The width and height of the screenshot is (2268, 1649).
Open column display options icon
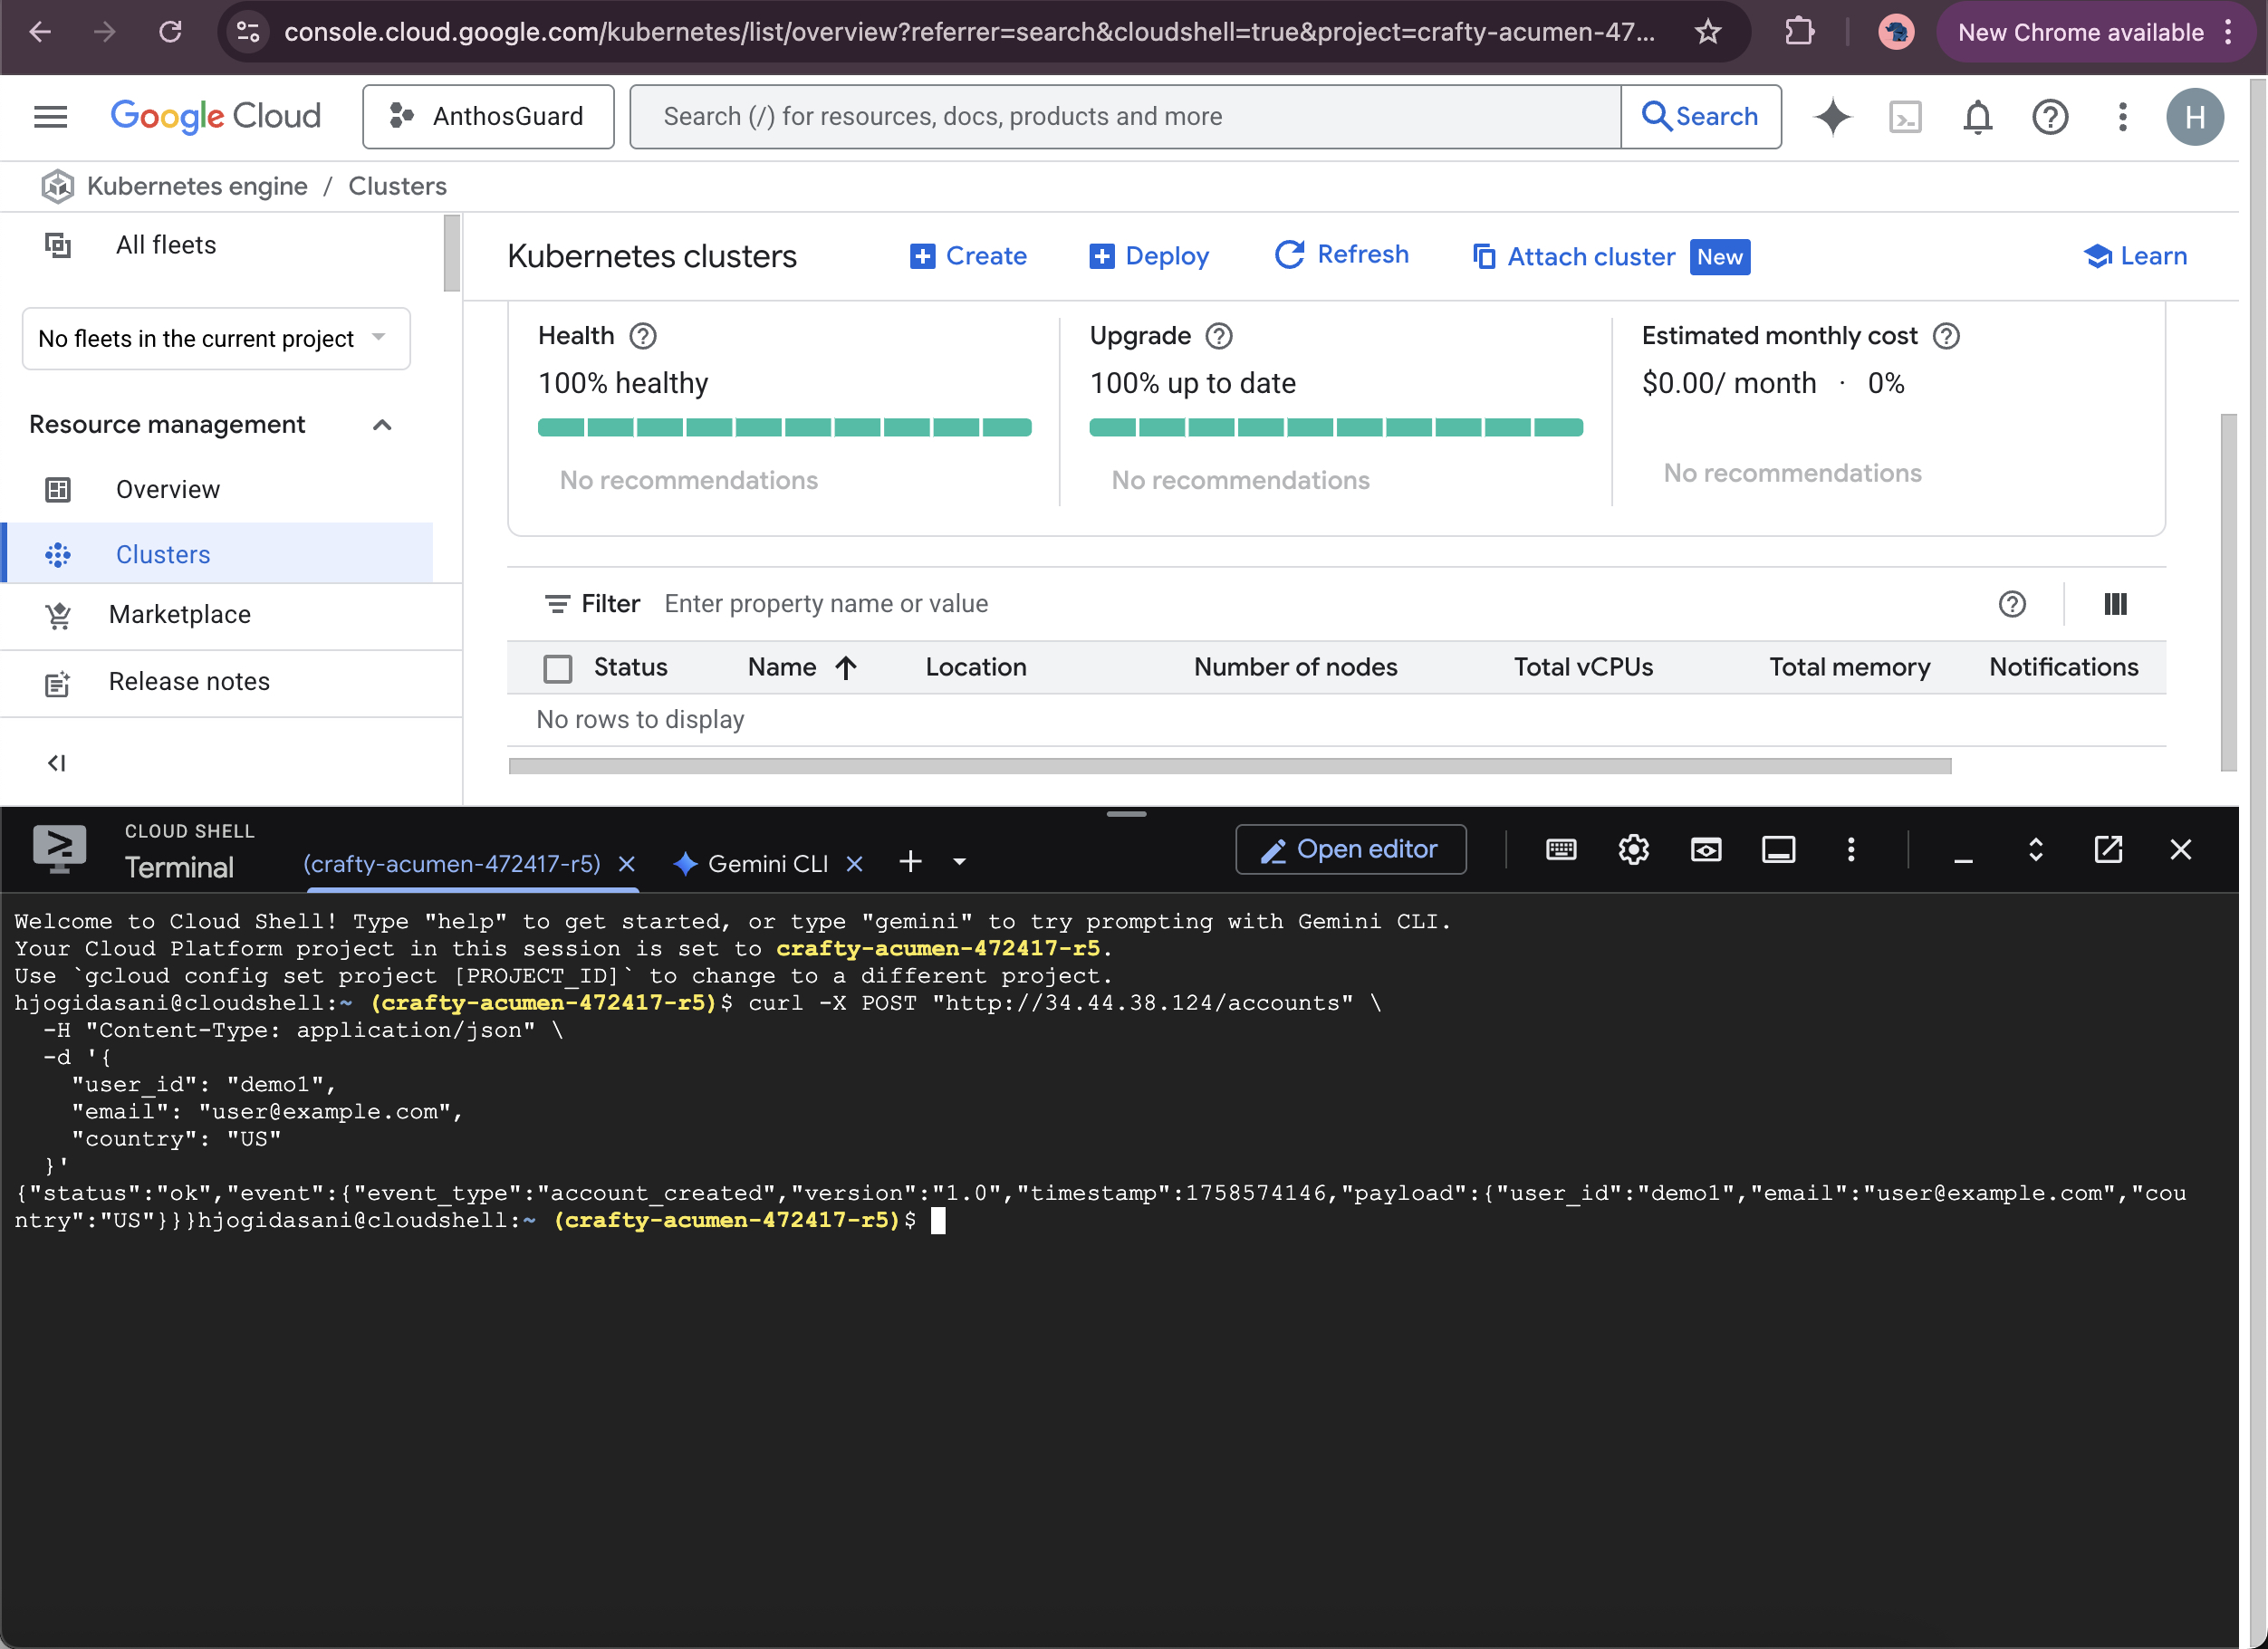tap(2115, 604)
